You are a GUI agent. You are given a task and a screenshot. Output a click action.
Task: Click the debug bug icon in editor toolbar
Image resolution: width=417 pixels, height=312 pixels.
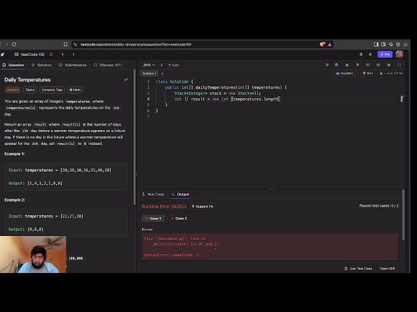tap(347, 65)
